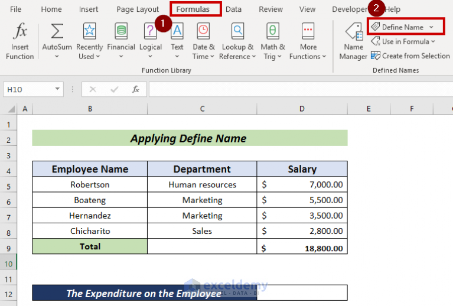The image size is (453, 306).
Task: Click the Department header cell
Action: pos(202,169)
